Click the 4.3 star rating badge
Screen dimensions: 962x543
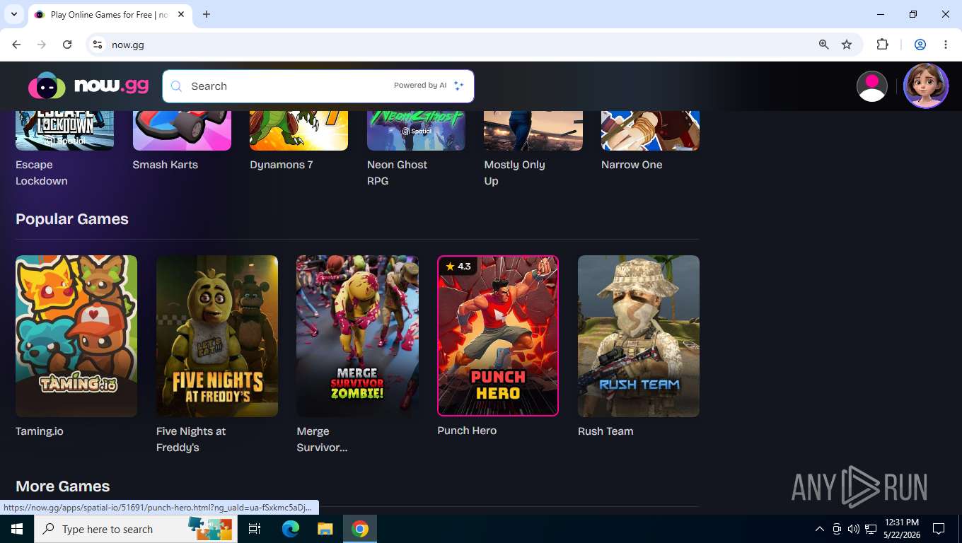[458, 267]
